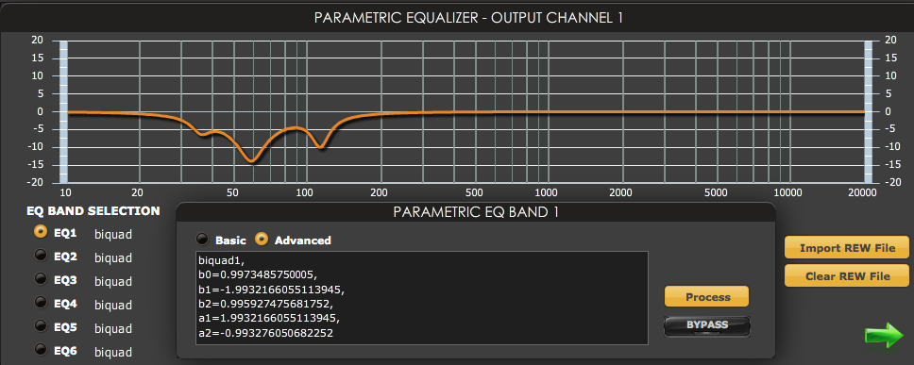Click Import REW File
The image size is (914, 365).
(x=847, y=248)
